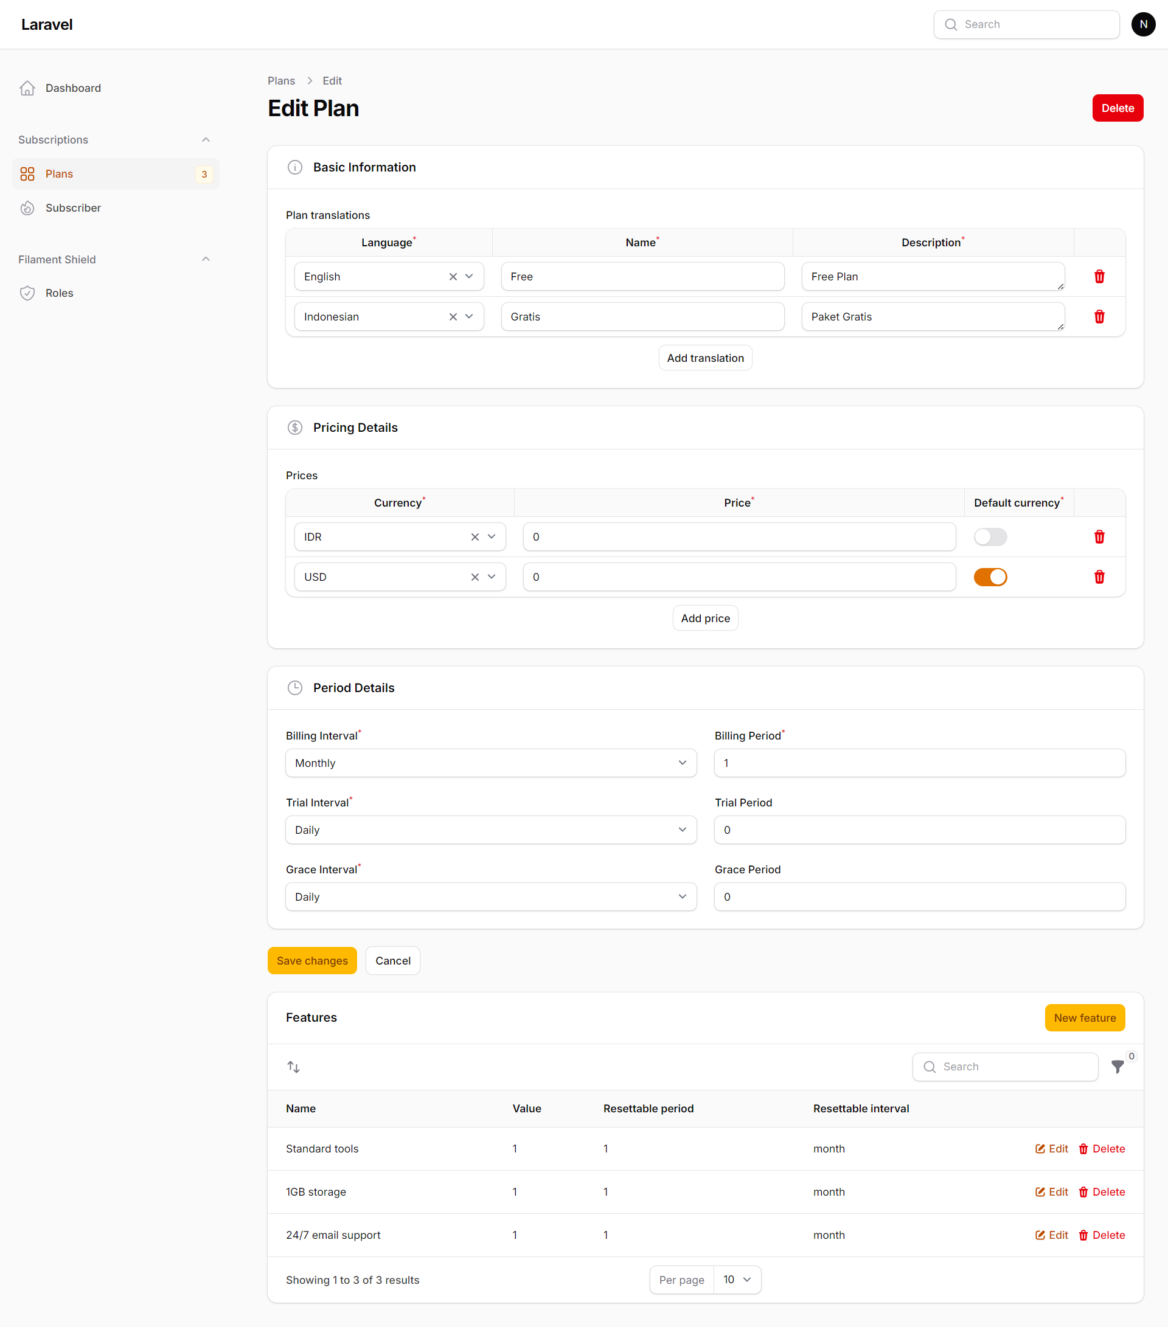Clear the IDR currency selection
Screen dimensions: 1168x1327
(475, 537)
